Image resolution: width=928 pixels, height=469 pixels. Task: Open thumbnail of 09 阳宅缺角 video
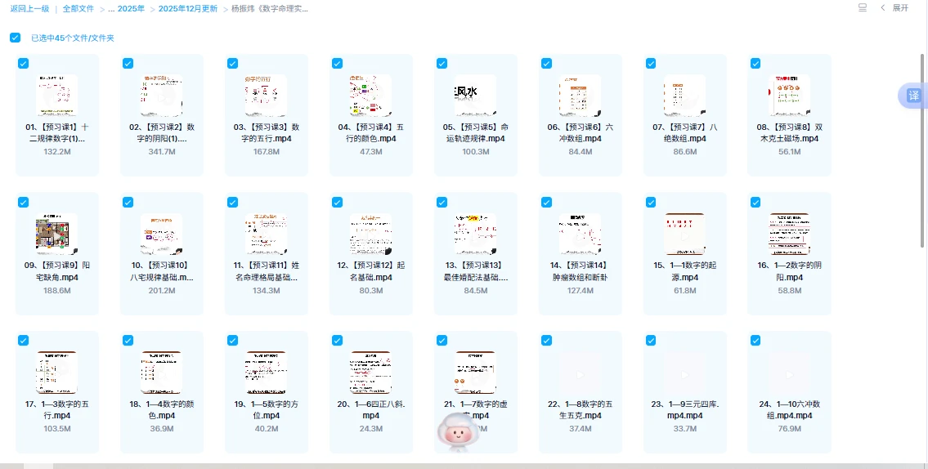(56, 234)
